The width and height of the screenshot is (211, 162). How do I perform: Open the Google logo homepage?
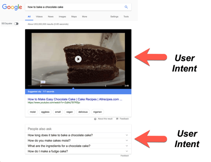[x=12, y=7]
